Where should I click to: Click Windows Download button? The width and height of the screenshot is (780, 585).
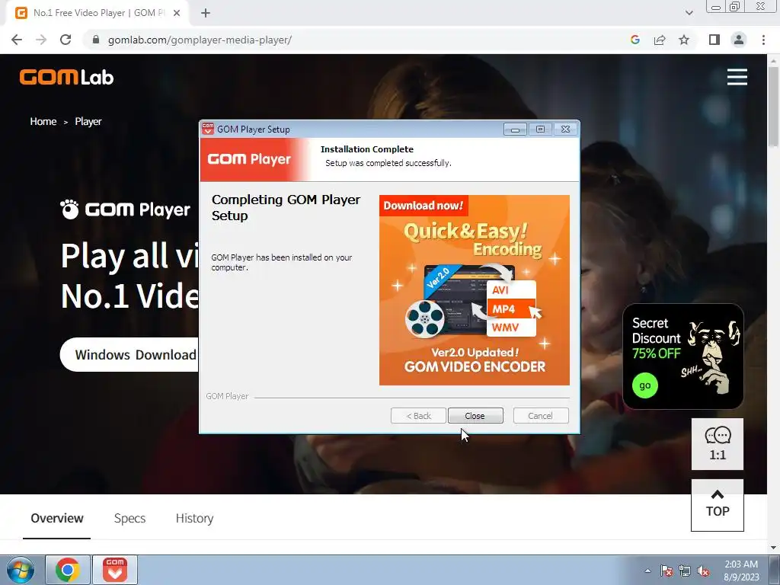point(129,354)
